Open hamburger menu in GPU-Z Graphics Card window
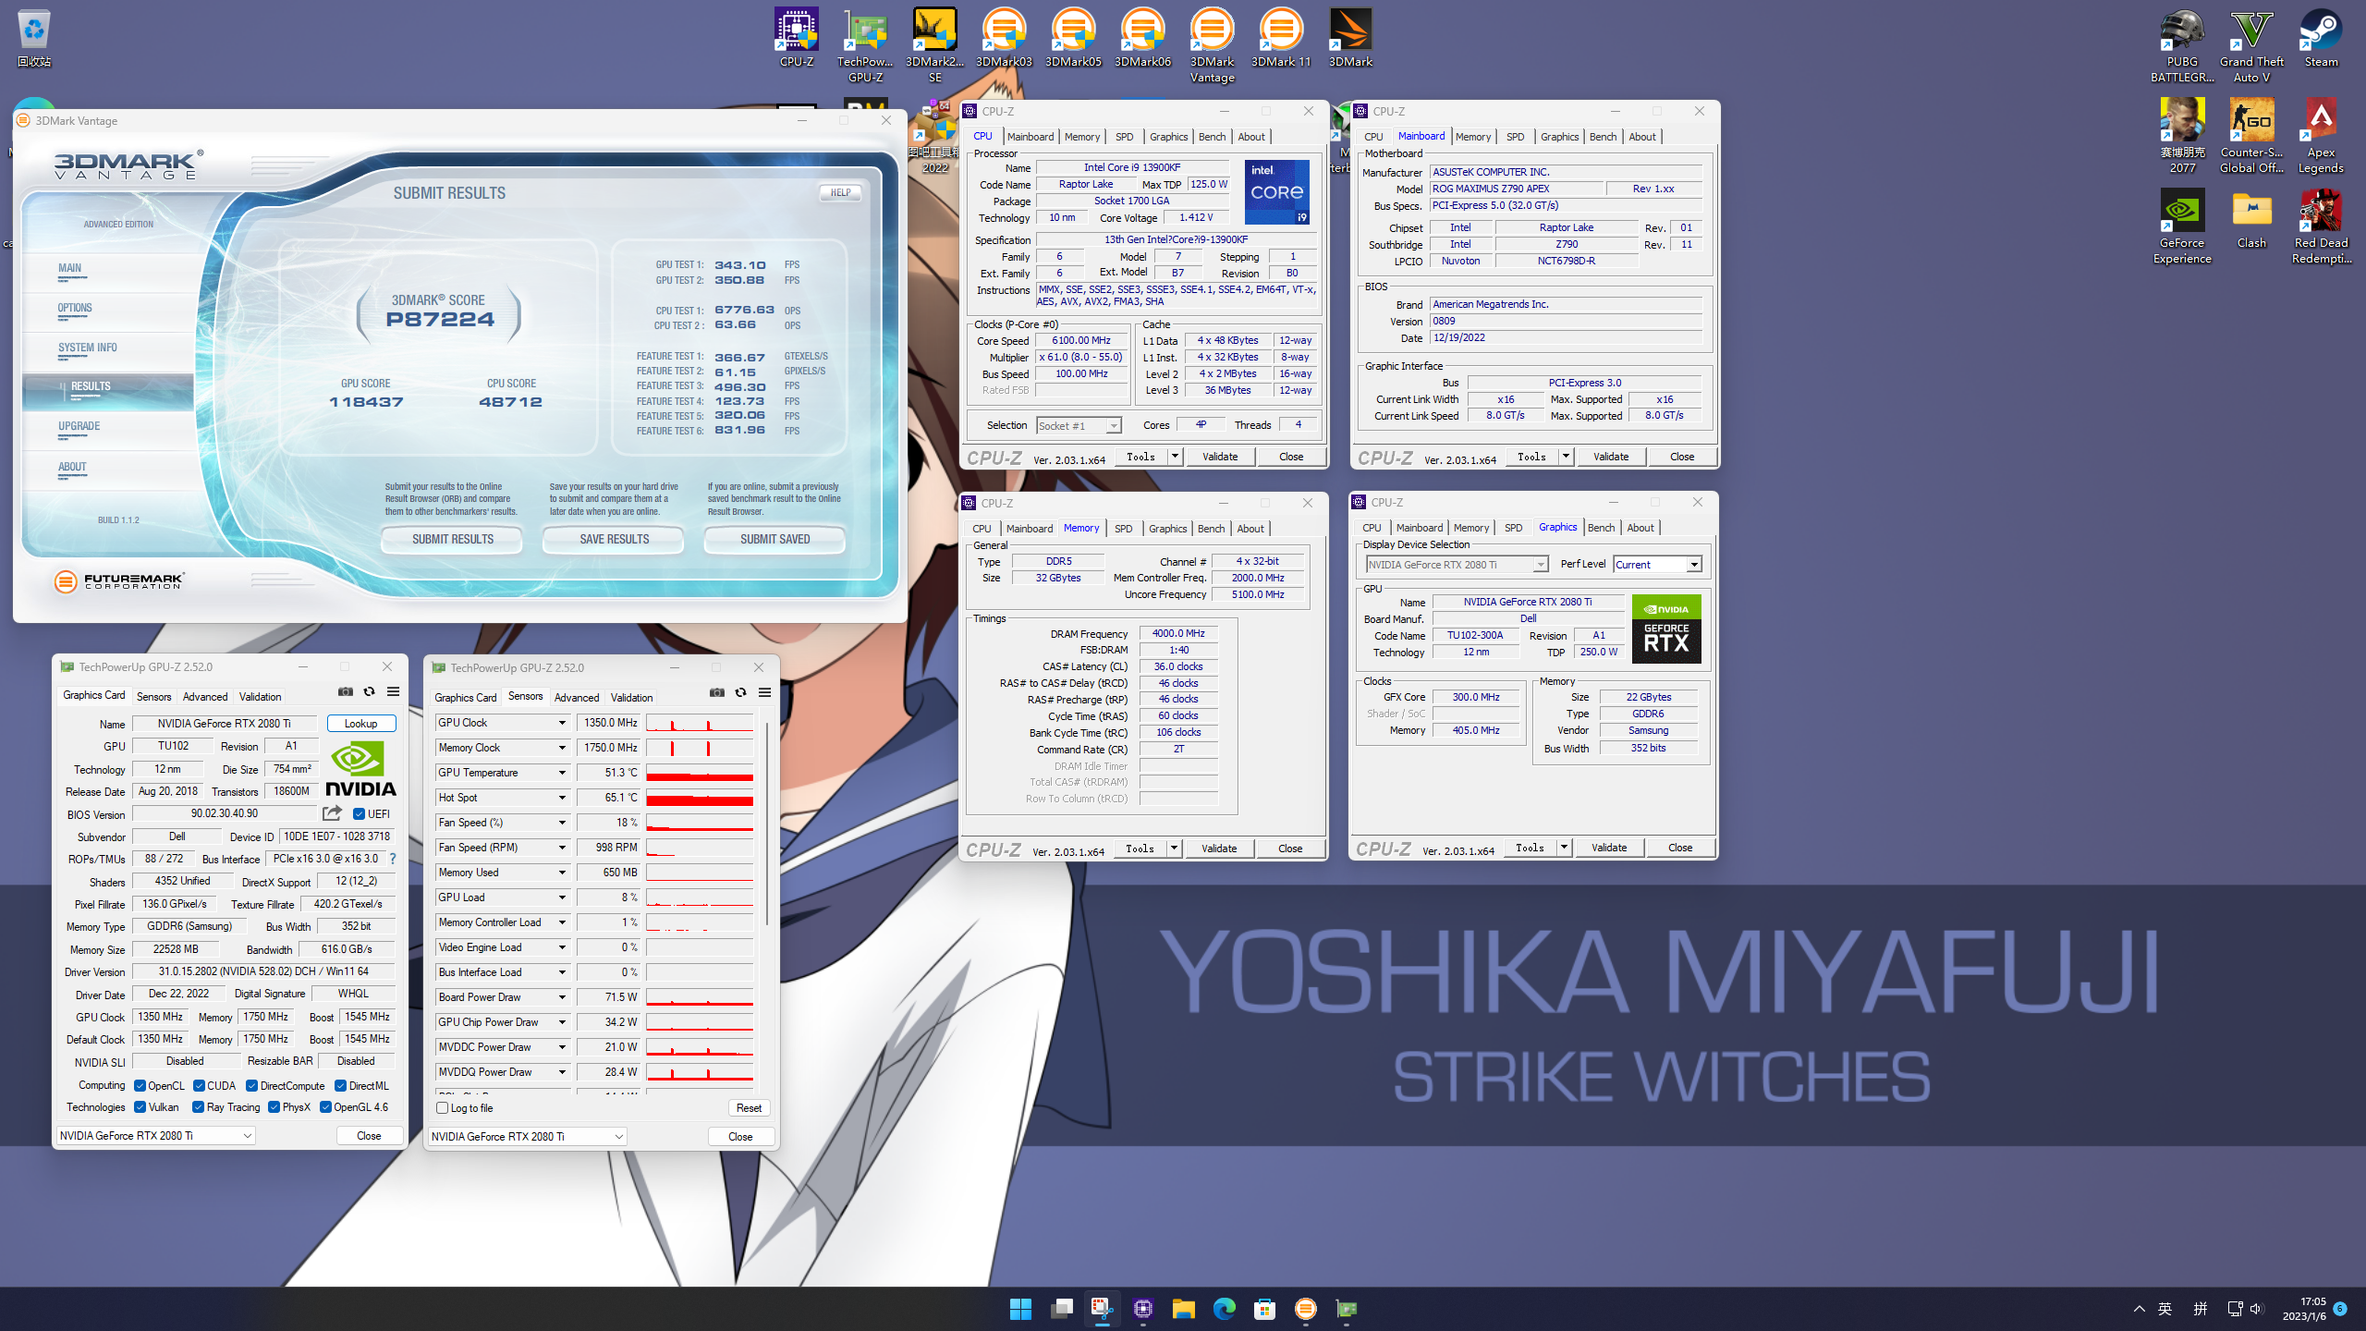2366x1331 pixels. 393,691
